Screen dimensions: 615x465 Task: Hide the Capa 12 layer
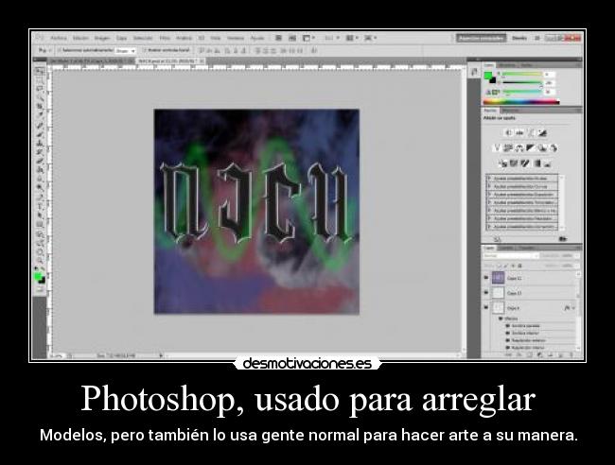coord(486,278)
